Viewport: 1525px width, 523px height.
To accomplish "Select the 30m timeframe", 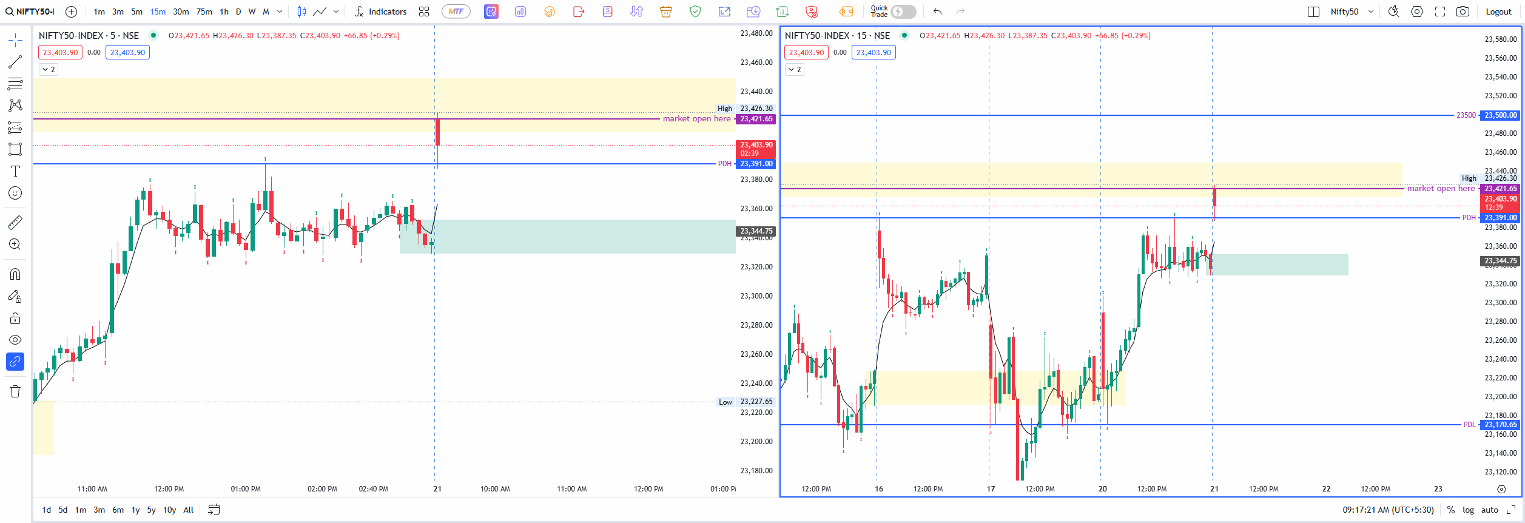I will tap(181, 12).
